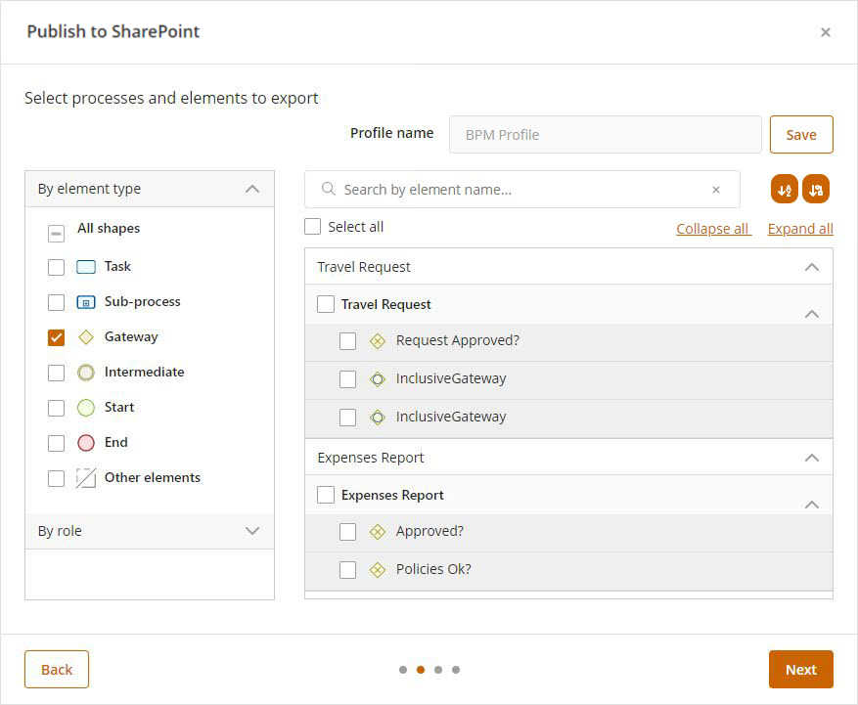
Task: Click the descending sort icon button
Action: [816, 190]
